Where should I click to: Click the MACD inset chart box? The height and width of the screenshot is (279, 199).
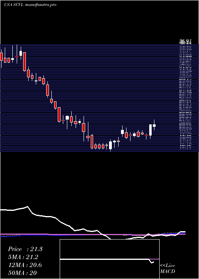tap(109, 259)
